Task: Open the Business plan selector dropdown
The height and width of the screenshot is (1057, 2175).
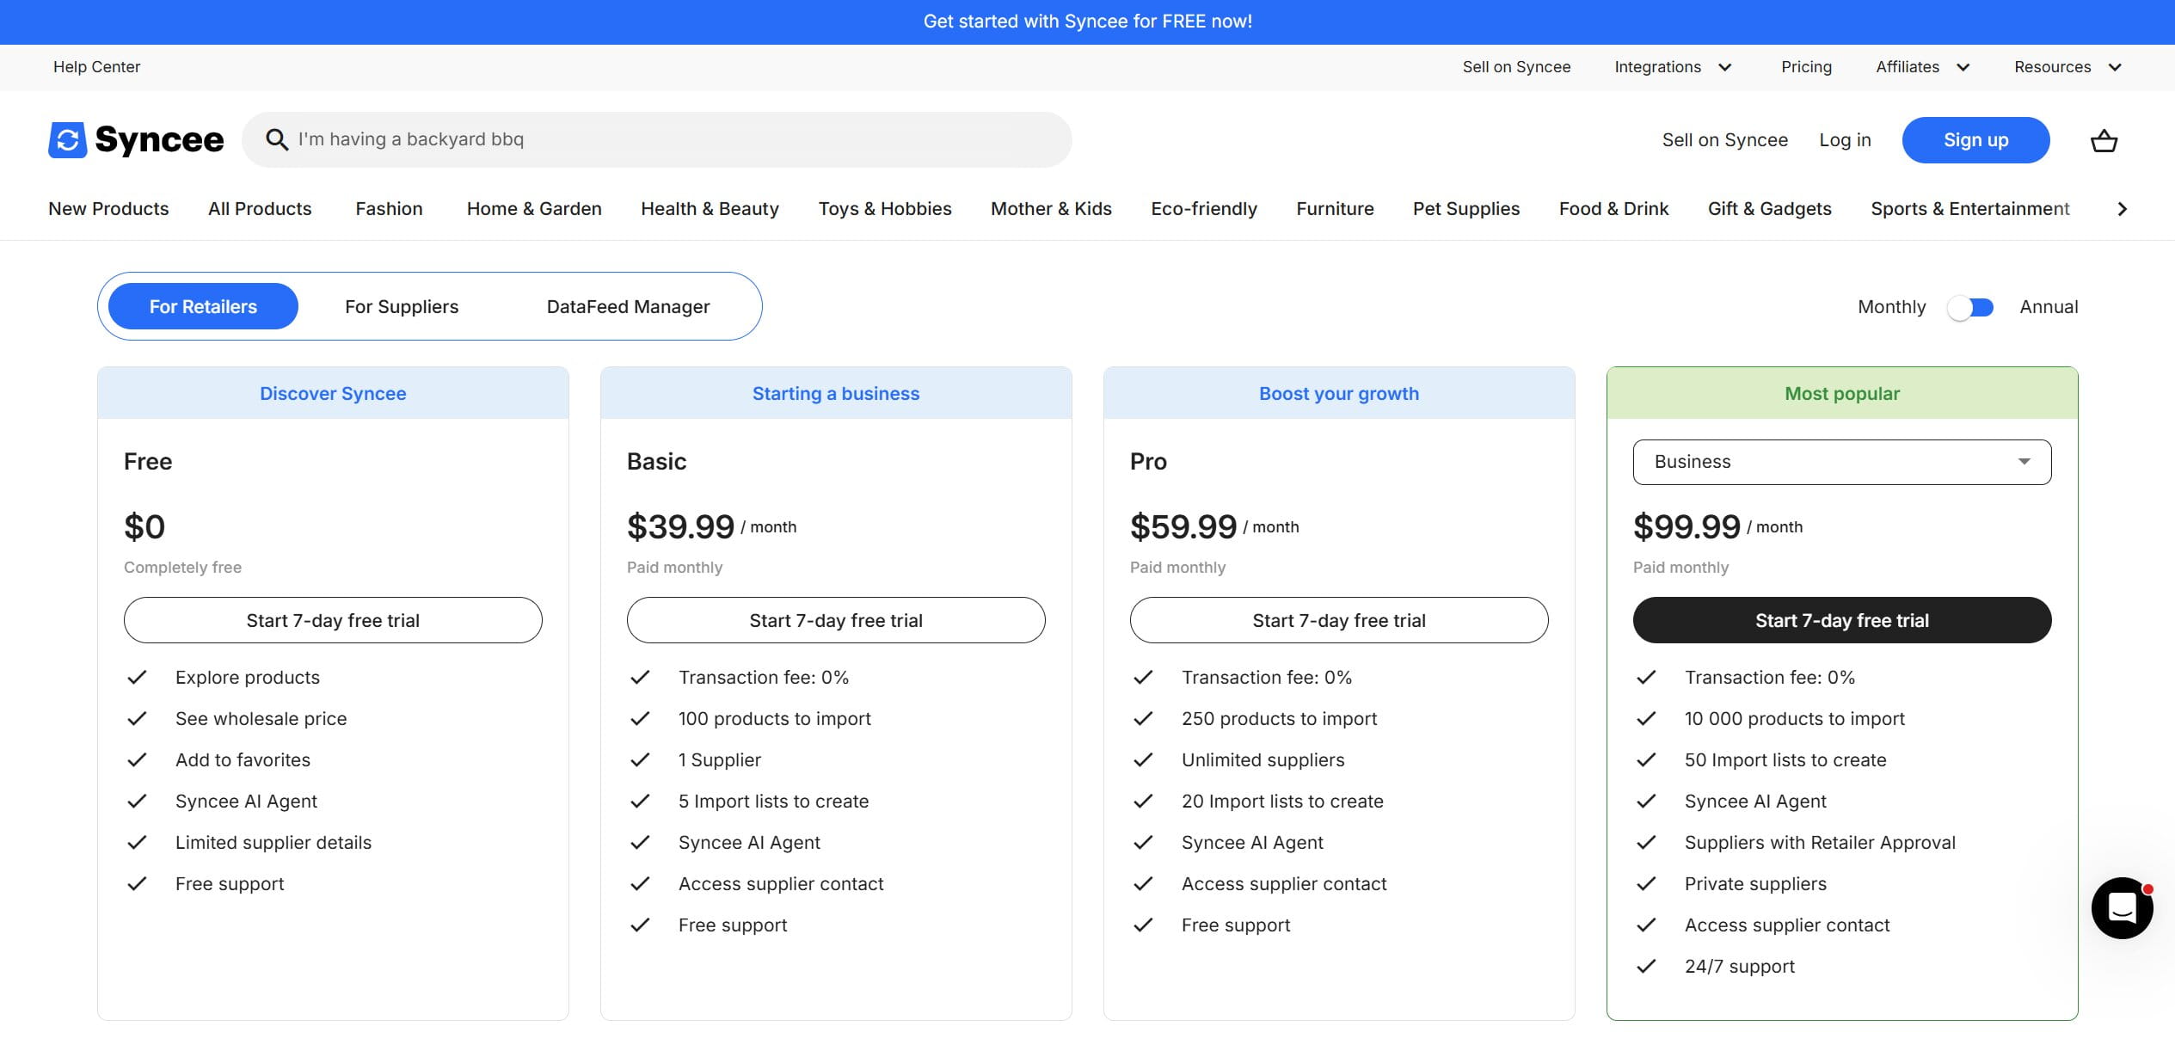Action: pyautogui.click(x=1841, y=462)
